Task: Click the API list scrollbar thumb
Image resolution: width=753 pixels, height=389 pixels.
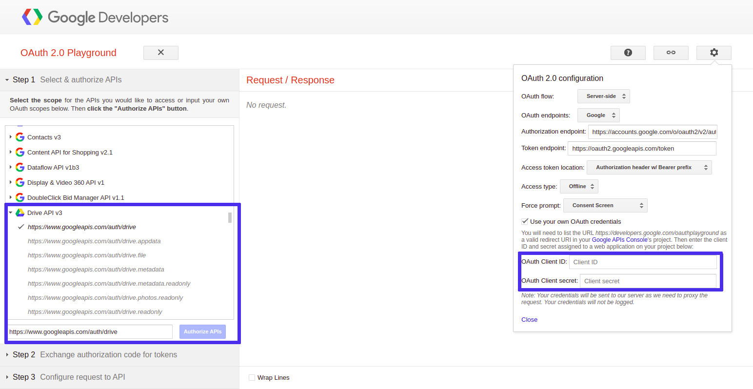Action: [230, 217]
